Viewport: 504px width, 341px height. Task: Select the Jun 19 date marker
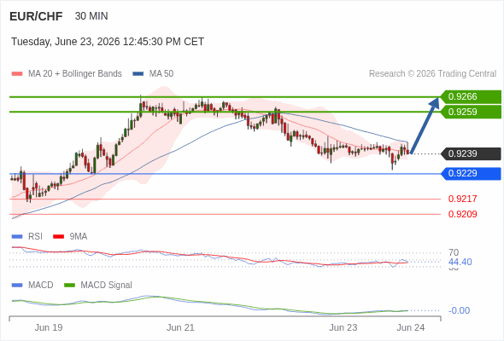coord(49,327)
